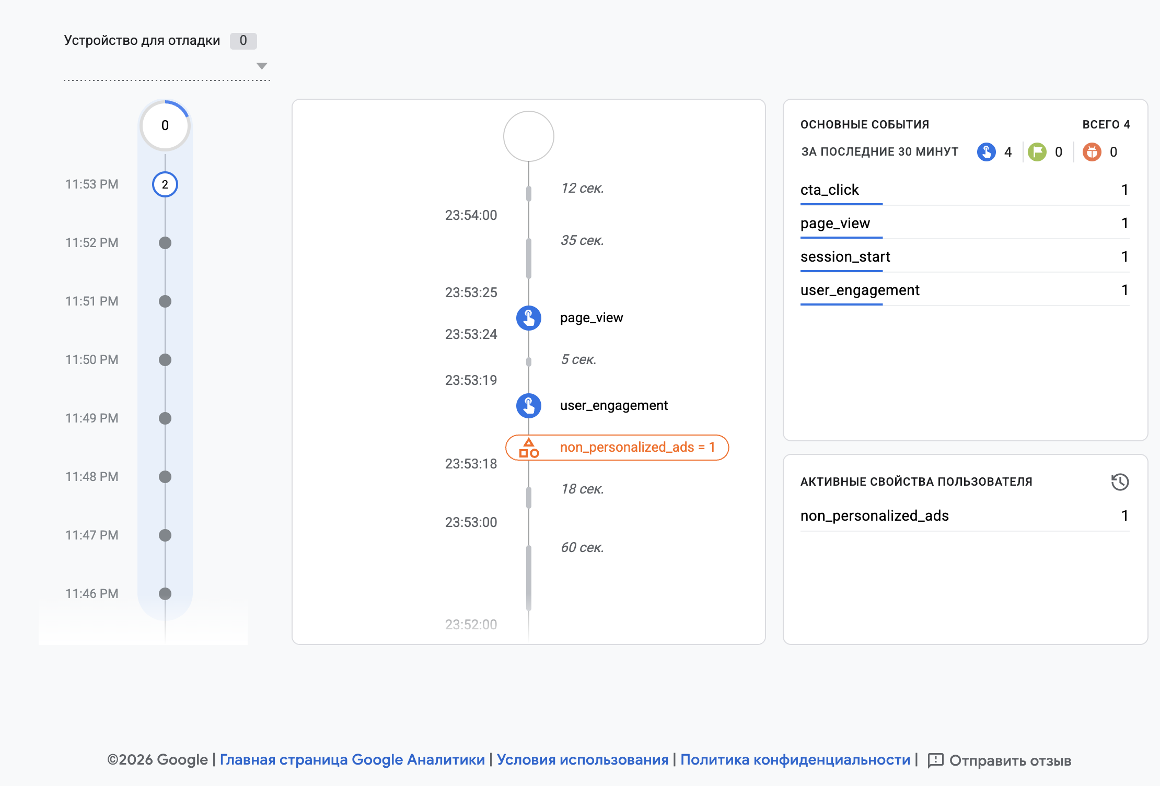
Task: Open cta_click in top events list
Action: click(x=965, y=190)
